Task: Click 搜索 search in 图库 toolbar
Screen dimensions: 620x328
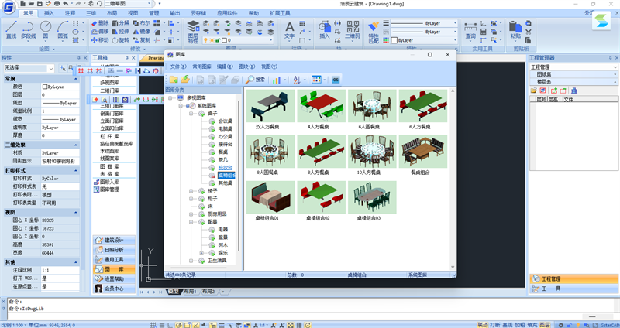Action: (255, 80)
